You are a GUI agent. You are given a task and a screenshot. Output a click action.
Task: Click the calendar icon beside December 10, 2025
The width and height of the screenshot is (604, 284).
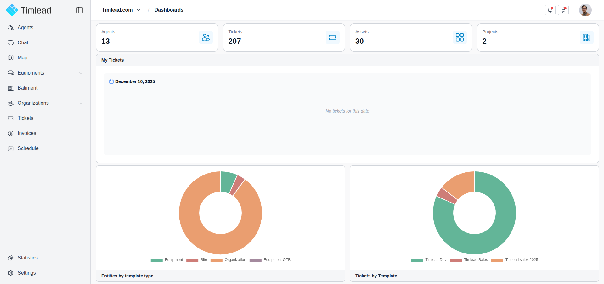[x=111, y=81]
